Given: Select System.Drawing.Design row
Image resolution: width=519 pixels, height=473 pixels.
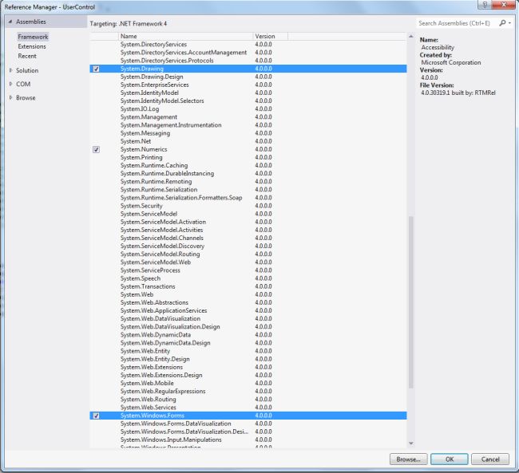Looking at the screenshot, I should coord(248,77).
